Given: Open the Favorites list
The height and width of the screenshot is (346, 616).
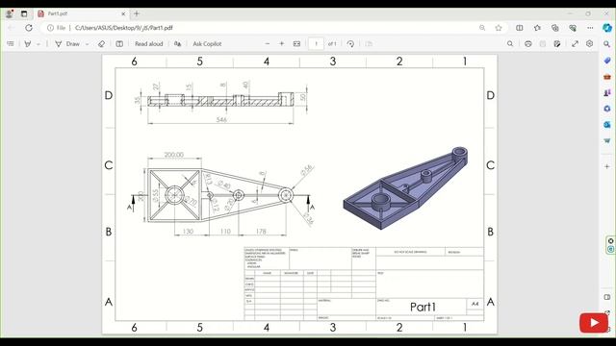Looking at the screenshot, I should [537, 28].
